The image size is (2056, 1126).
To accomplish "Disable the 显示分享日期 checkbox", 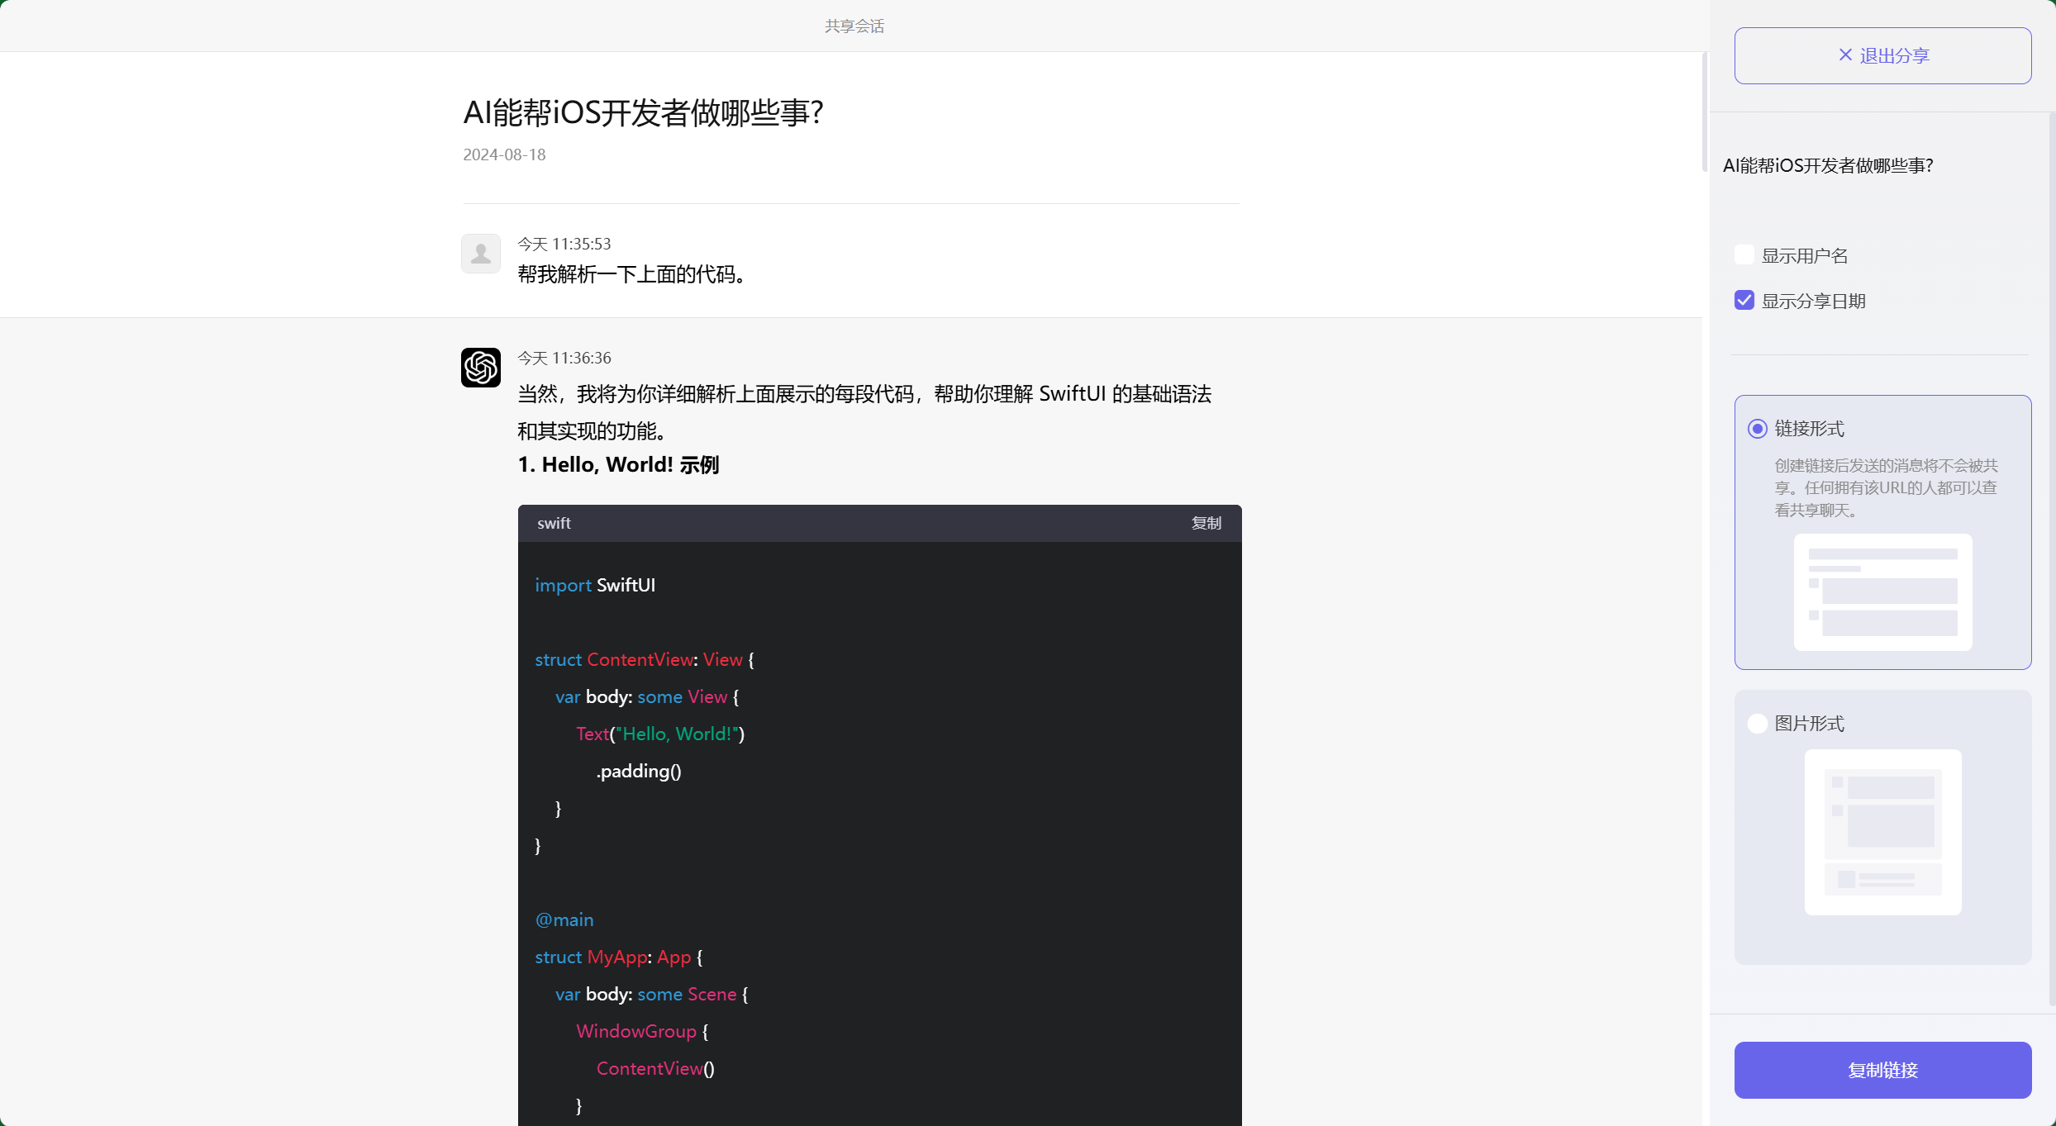I will point(1744,300).
